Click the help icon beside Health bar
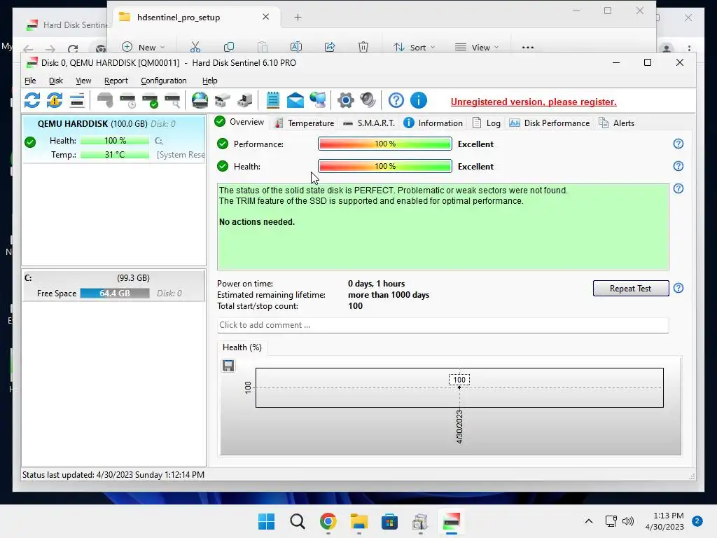 point(678,166)
